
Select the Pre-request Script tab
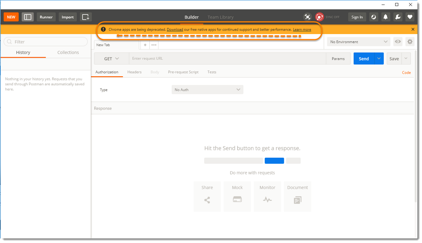click(183, 72)
